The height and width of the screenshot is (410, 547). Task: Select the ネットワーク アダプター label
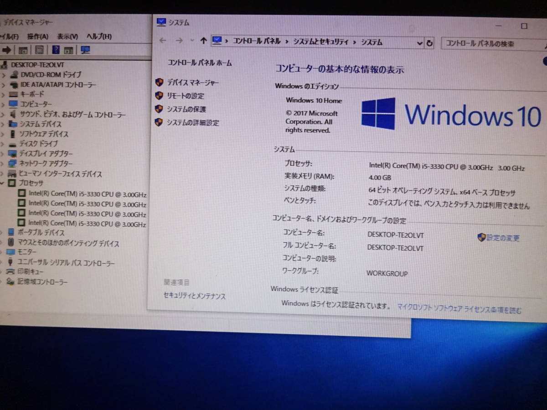click(x=46, y=164)
